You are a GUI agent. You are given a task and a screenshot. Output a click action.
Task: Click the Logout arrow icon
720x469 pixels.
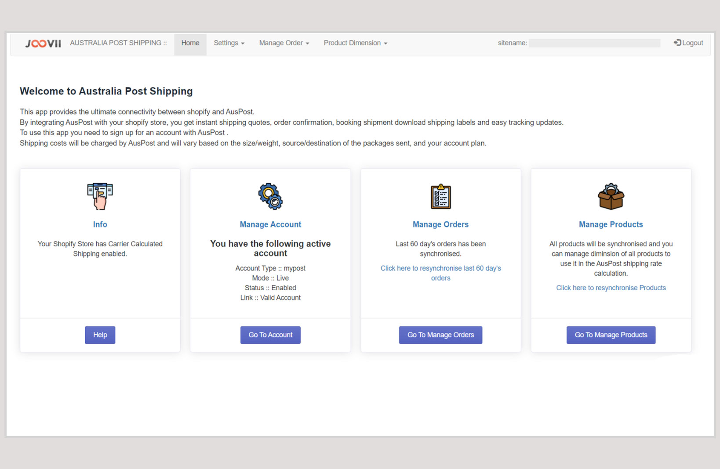click(677, 43)
